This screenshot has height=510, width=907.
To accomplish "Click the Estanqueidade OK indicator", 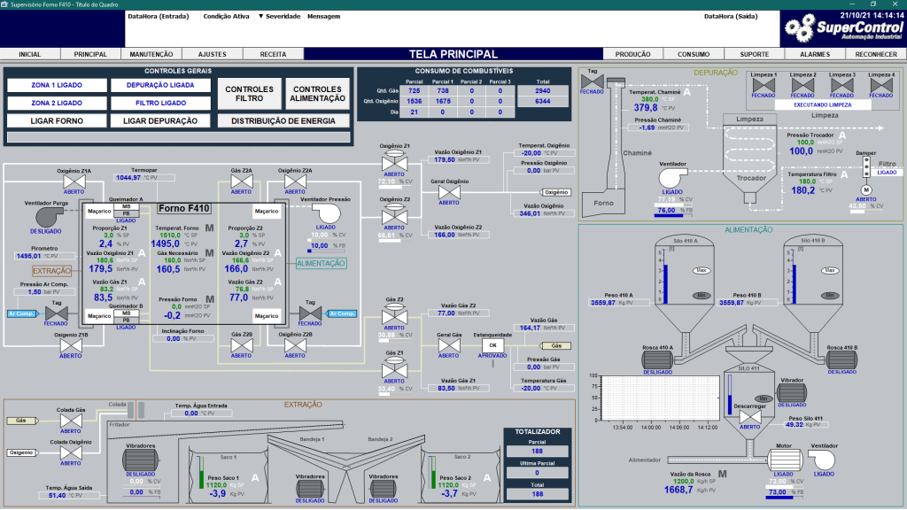I will 492,345.
